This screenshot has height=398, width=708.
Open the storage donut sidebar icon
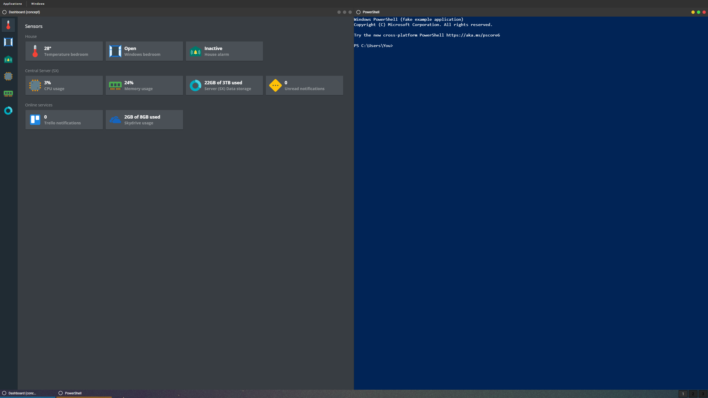[x=8, y=111]
